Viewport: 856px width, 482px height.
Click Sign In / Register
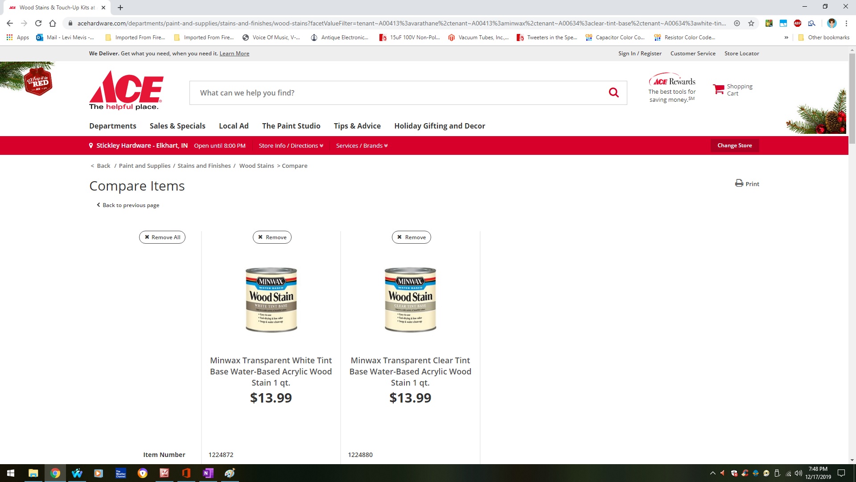(x=640, y=54)
